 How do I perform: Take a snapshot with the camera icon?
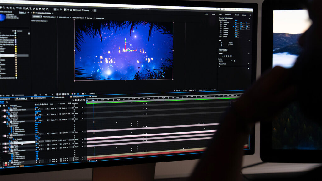coord(83,94)
